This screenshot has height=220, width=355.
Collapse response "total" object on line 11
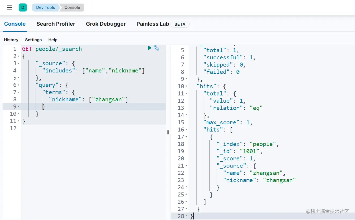[x=186, y=94]
